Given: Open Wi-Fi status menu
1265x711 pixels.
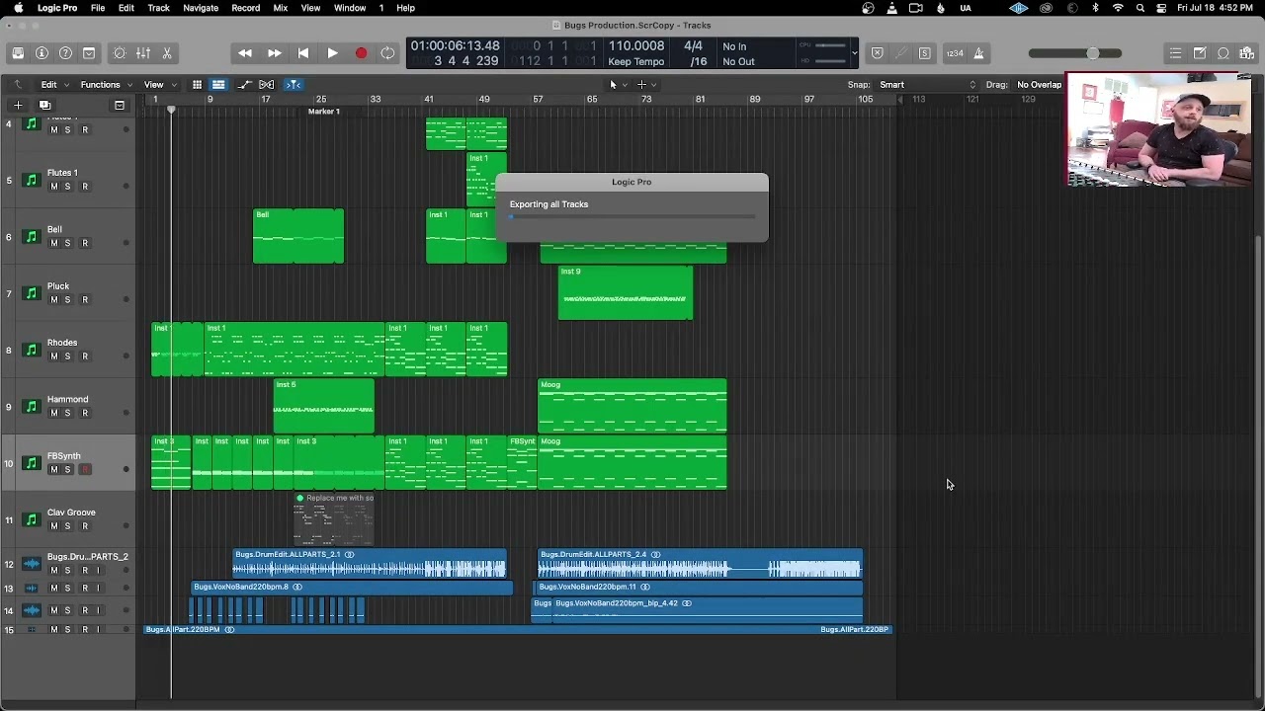Looking at the screenshot, I should click(x=1118, y=8).
